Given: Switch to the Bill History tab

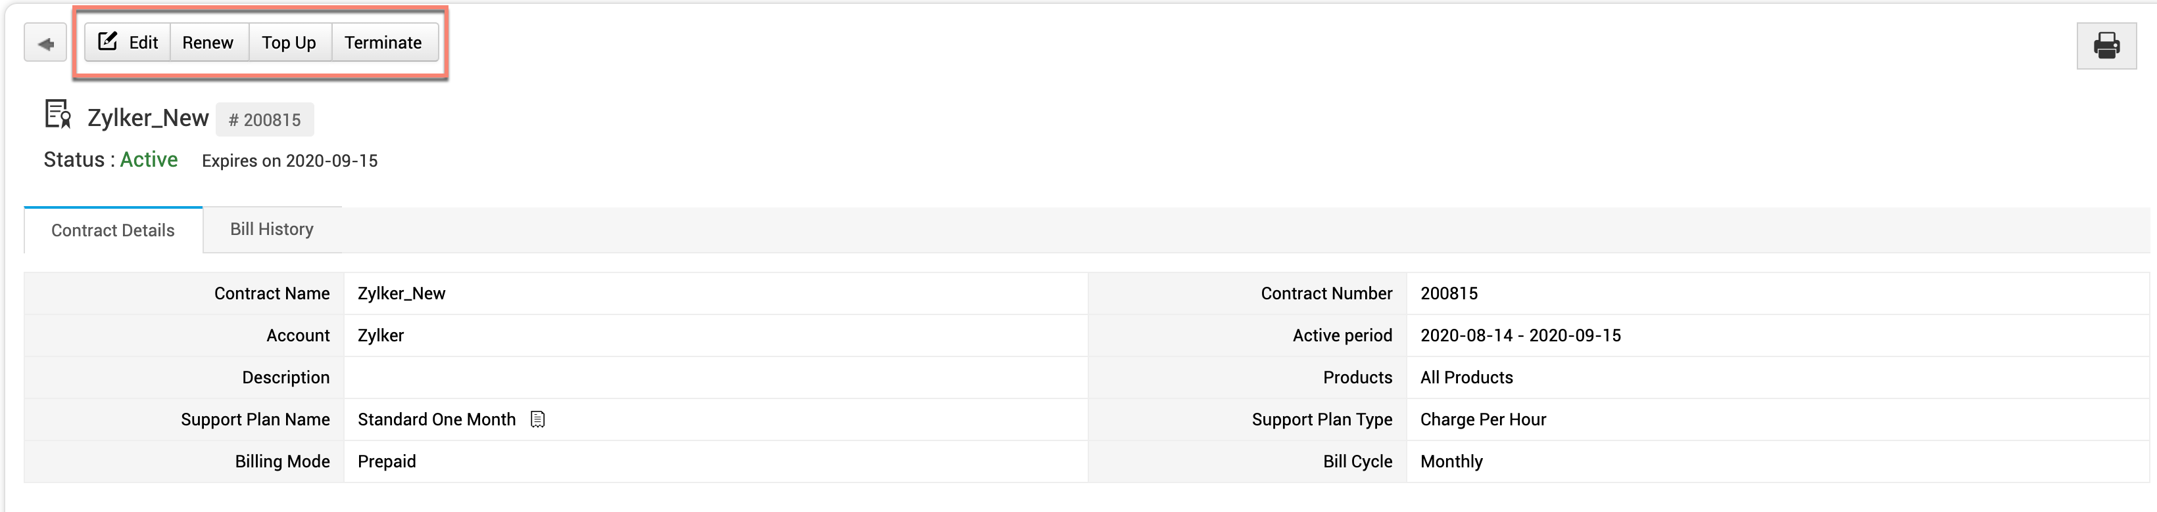Looking at the screenshot, I should [x=272, y=229].
